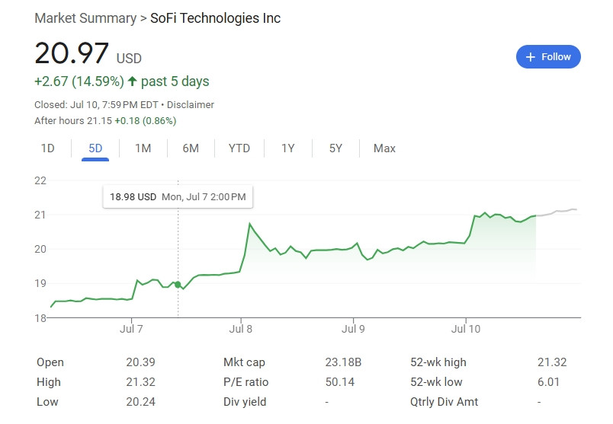
Task: Open the 5Y chart range
Action: tap(335, 148)
